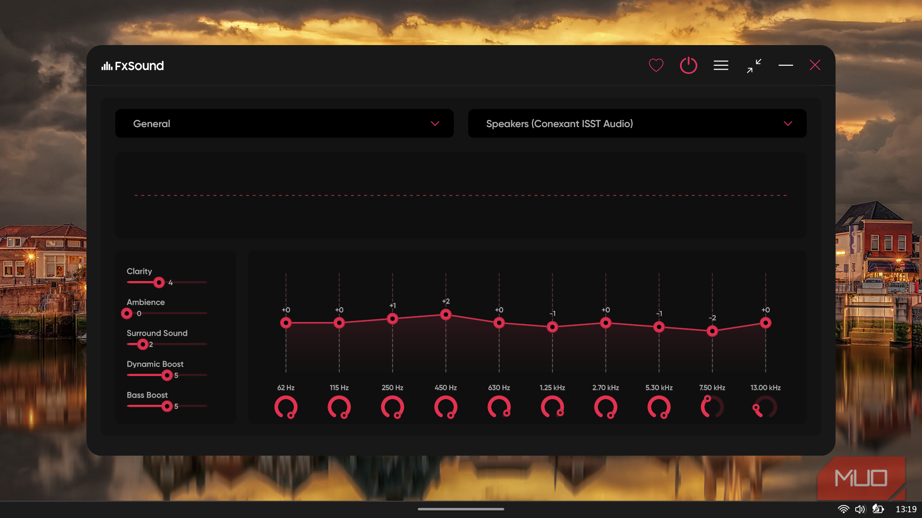
Task: Click the Clarity slider handle
Action: pos(159,283)
